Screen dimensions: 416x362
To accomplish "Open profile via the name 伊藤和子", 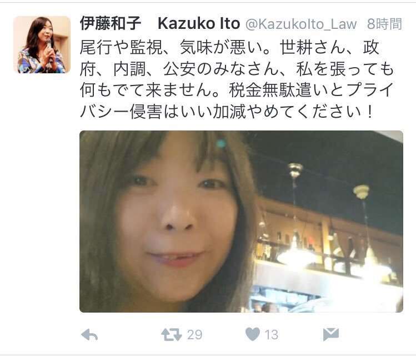I will tap(111, 23).
